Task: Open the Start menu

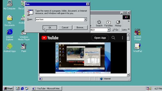Action: tap(8, 88)
